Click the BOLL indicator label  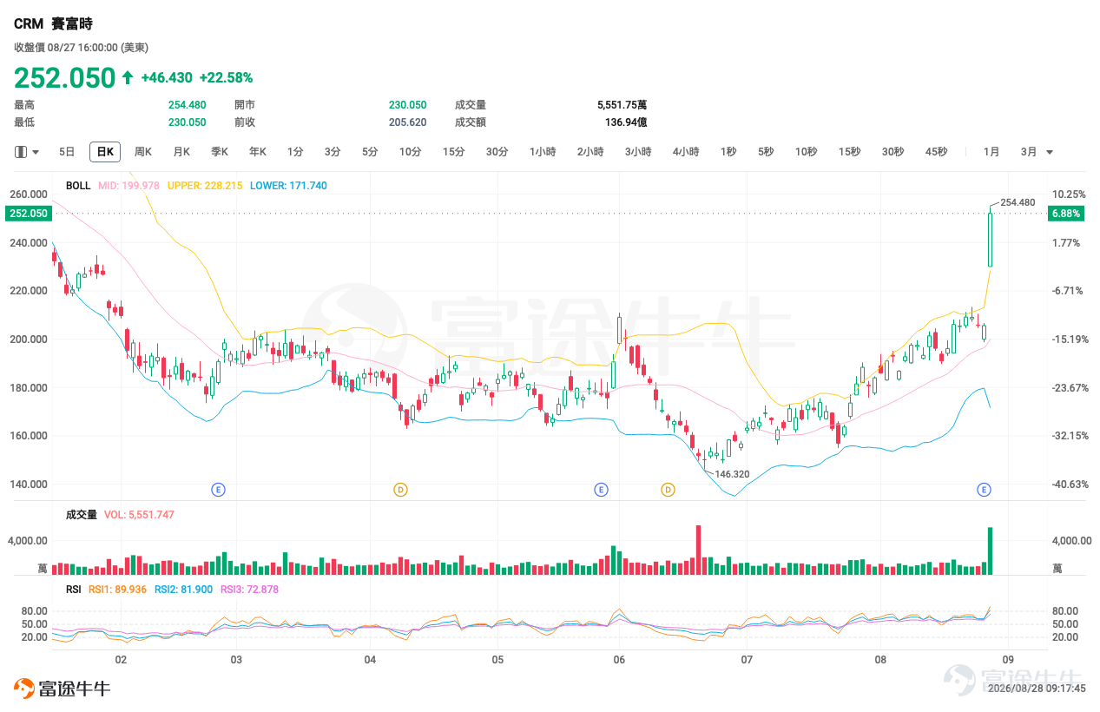[x=78, y=186]
